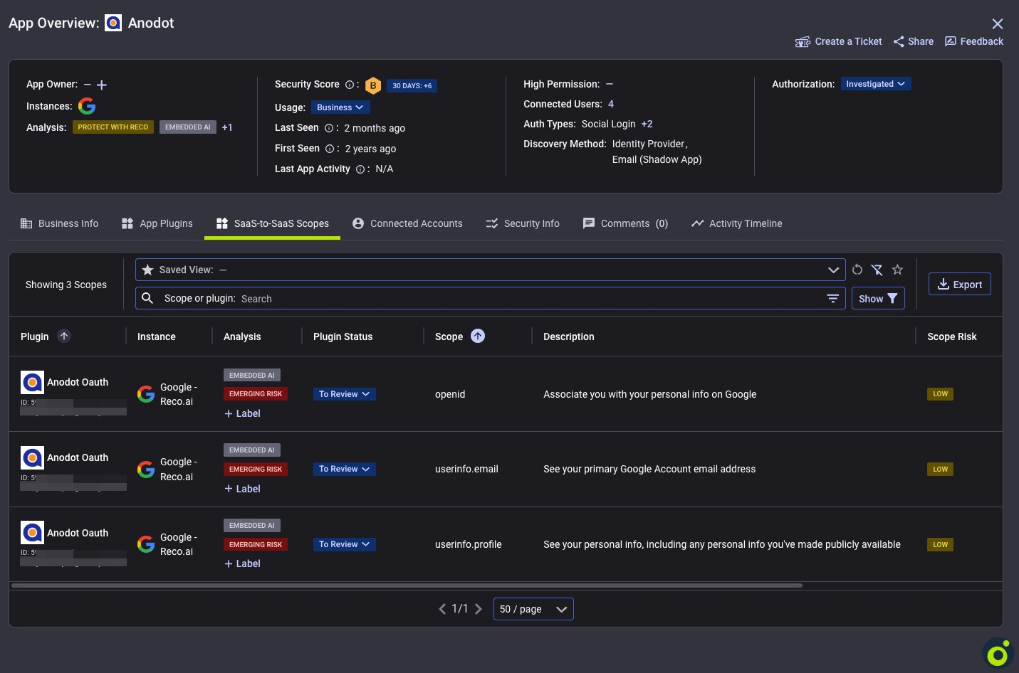
Task: Click the First Seen info icon
Action: point(330,149)
